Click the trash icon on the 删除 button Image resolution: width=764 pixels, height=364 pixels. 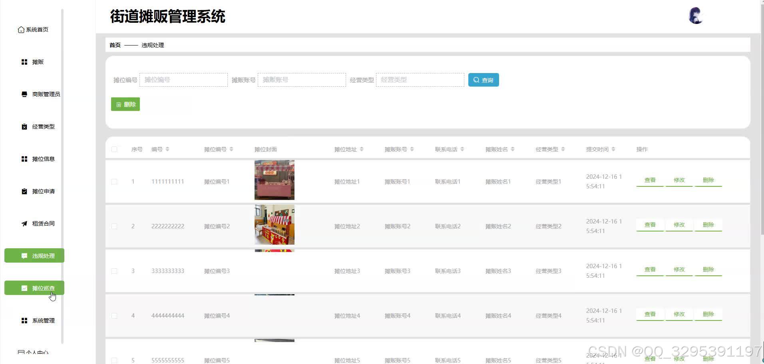[119, 104]
